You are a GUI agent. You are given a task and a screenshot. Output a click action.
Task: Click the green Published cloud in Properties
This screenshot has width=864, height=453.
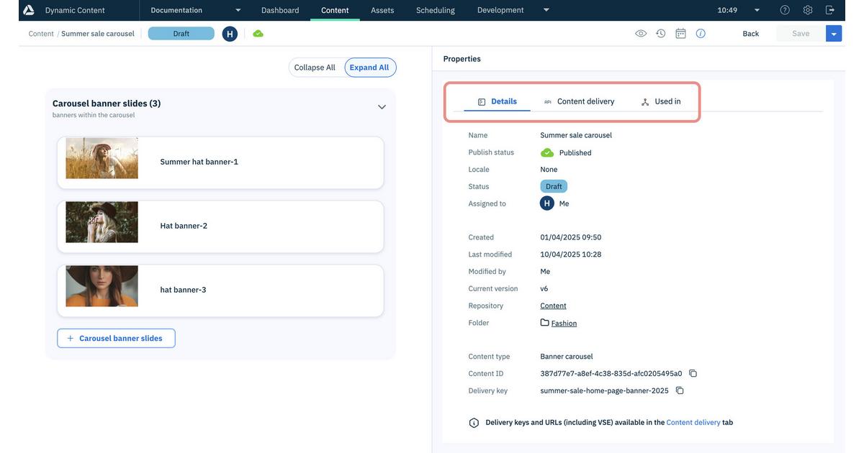[547, 152]
